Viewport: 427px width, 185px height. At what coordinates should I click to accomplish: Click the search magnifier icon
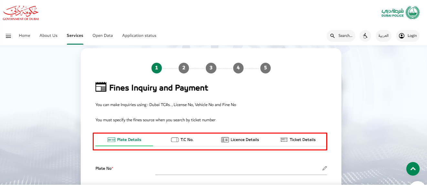[333, 36]
